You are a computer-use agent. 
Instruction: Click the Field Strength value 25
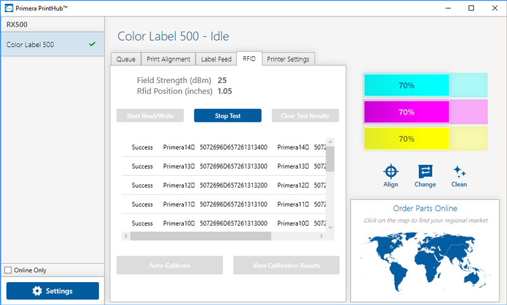pos(222,80)
